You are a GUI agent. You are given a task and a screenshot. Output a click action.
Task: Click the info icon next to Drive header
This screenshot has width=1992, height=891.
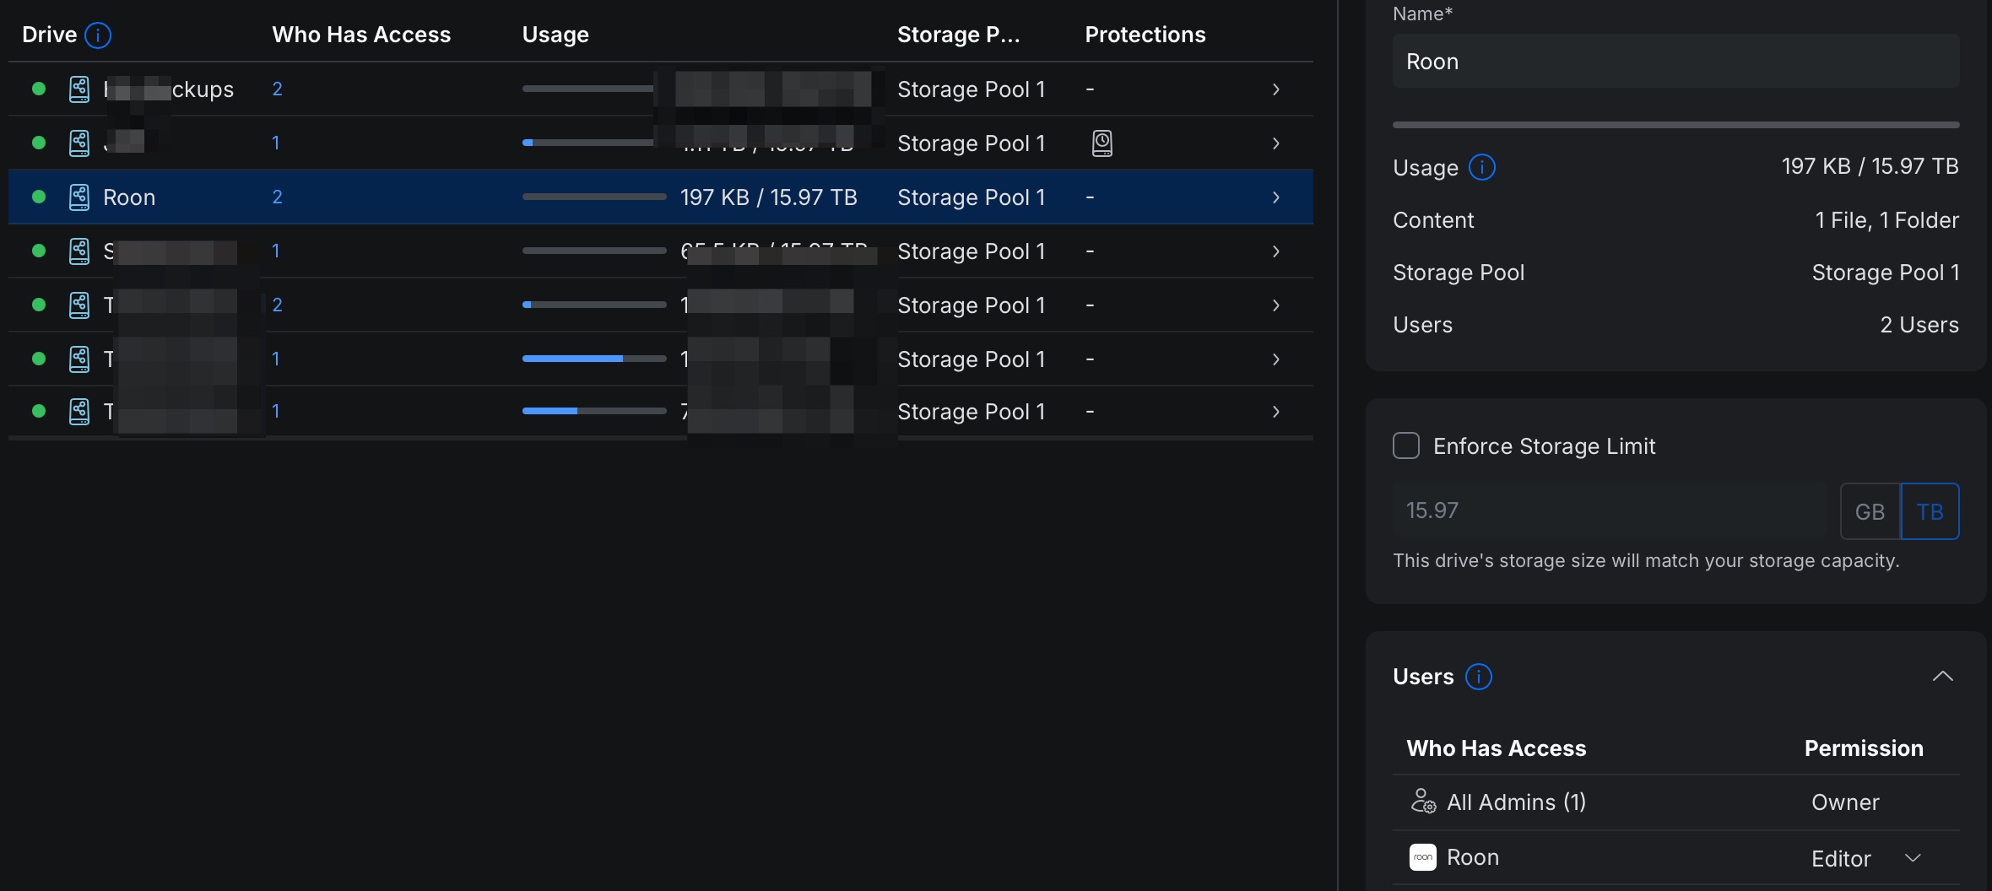click(98, 35)
